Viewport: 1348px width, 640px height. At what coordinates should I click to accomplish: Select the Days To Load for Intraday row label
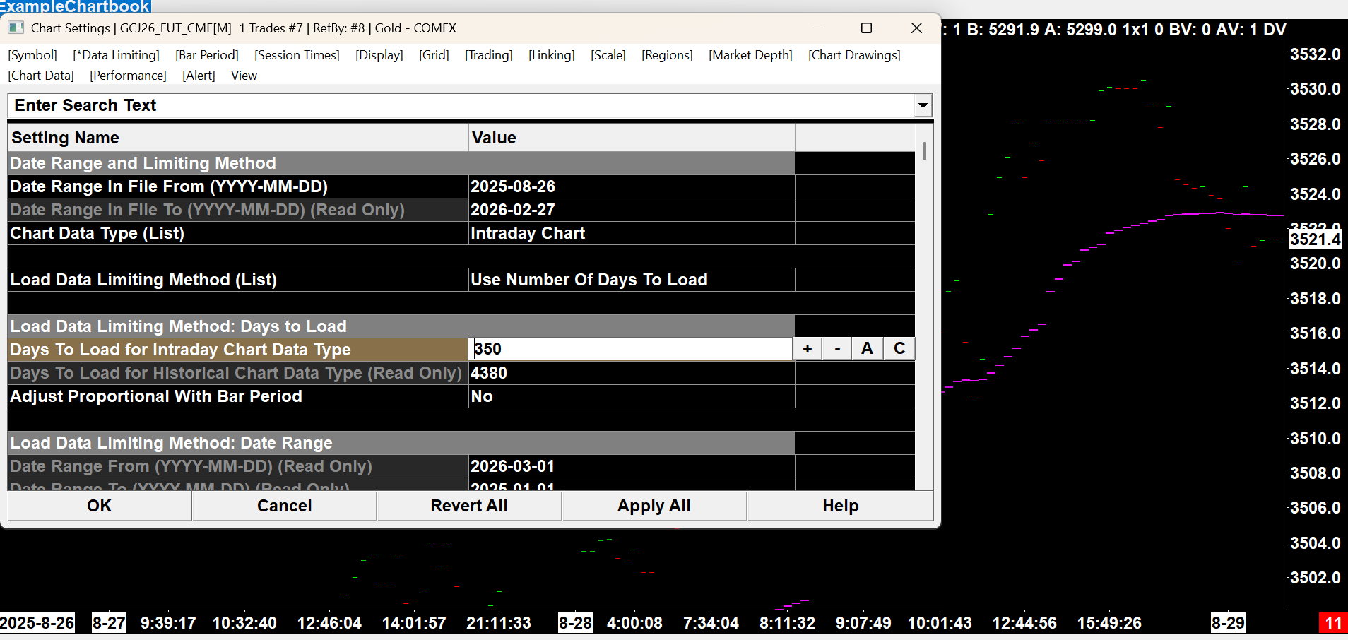(238, 350)
